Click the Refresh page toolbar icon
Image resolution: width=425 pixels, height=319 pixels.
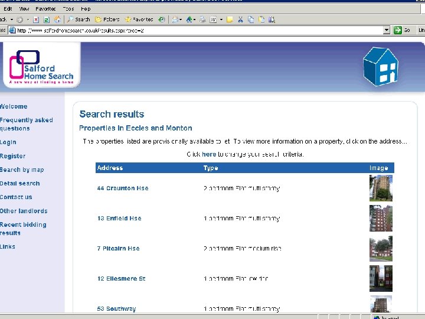click(47, 19)
